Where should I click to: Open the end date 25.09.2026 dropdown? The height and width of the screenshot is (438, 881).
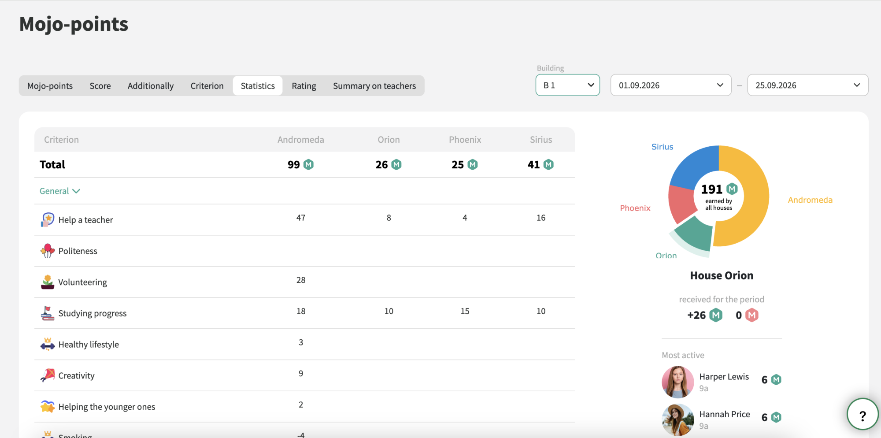[x=808, y=85]
